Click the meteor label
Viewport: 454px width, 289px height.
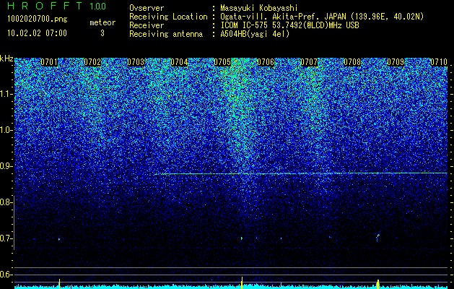[102, 22]
